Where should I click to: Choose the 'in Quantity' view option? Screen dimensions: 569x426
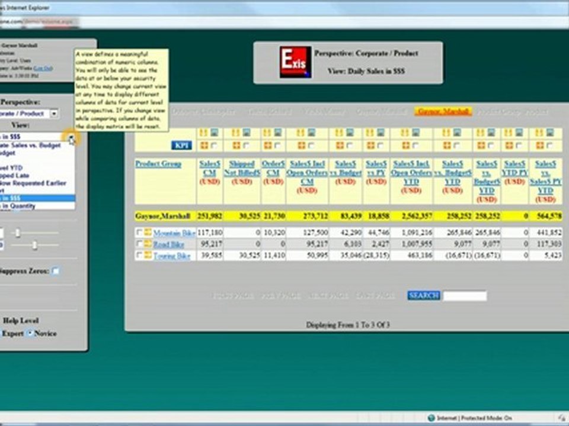(37, 206)
